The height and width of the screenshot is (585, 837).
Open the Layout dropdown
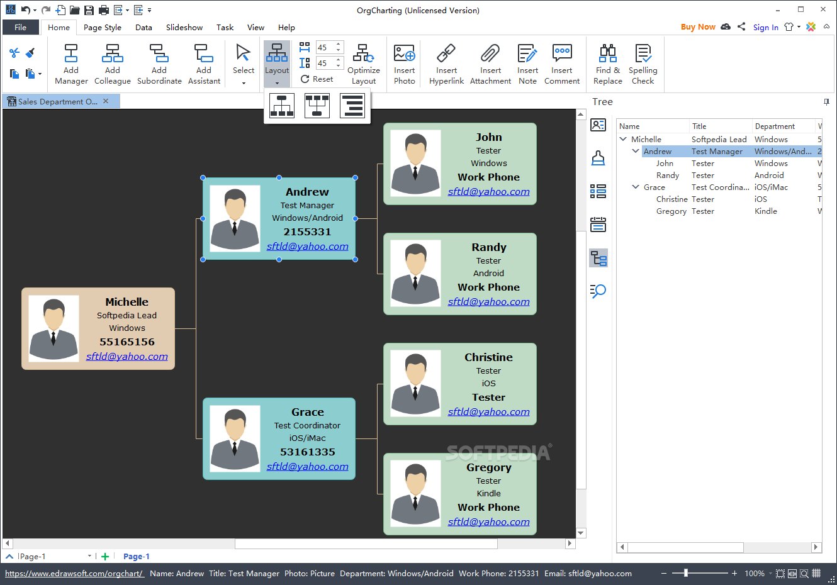[x=277, y=64]
